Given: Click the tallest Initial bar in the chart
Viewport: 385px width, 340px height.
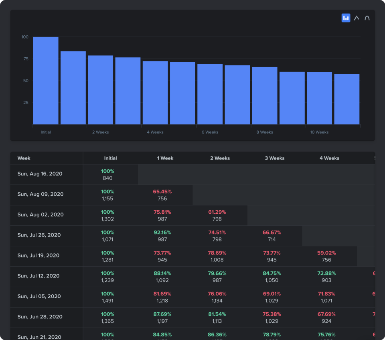Looking at the screenshot, I should (46, 80).
